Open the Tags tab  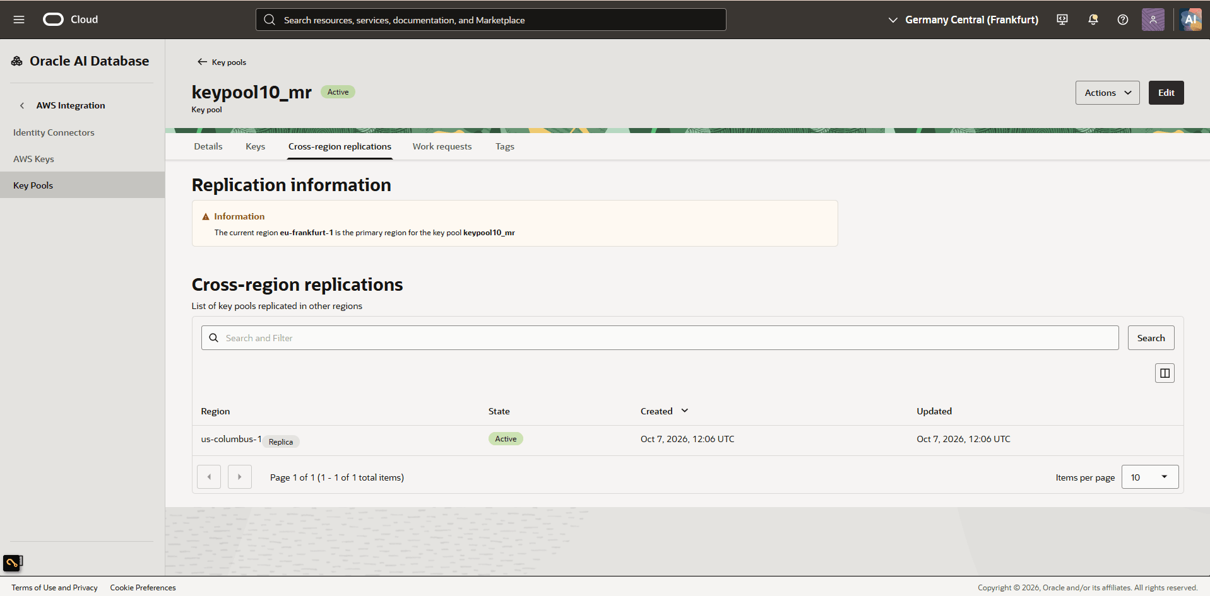click(x=505, y=146)
